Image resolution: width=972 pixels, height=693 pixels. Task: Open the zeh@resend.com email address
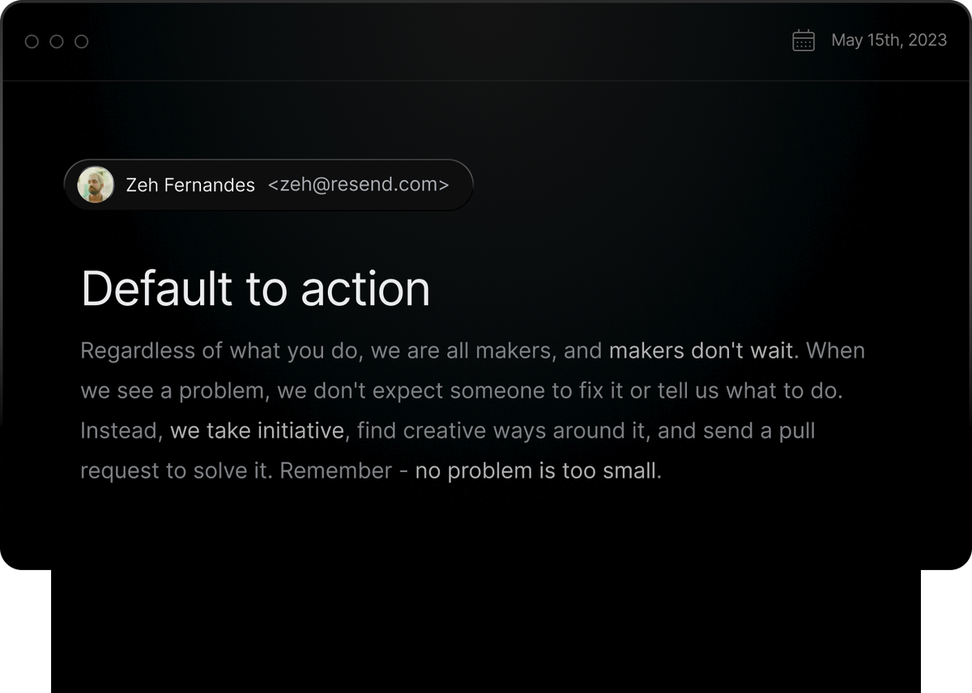tap(358, 185)
